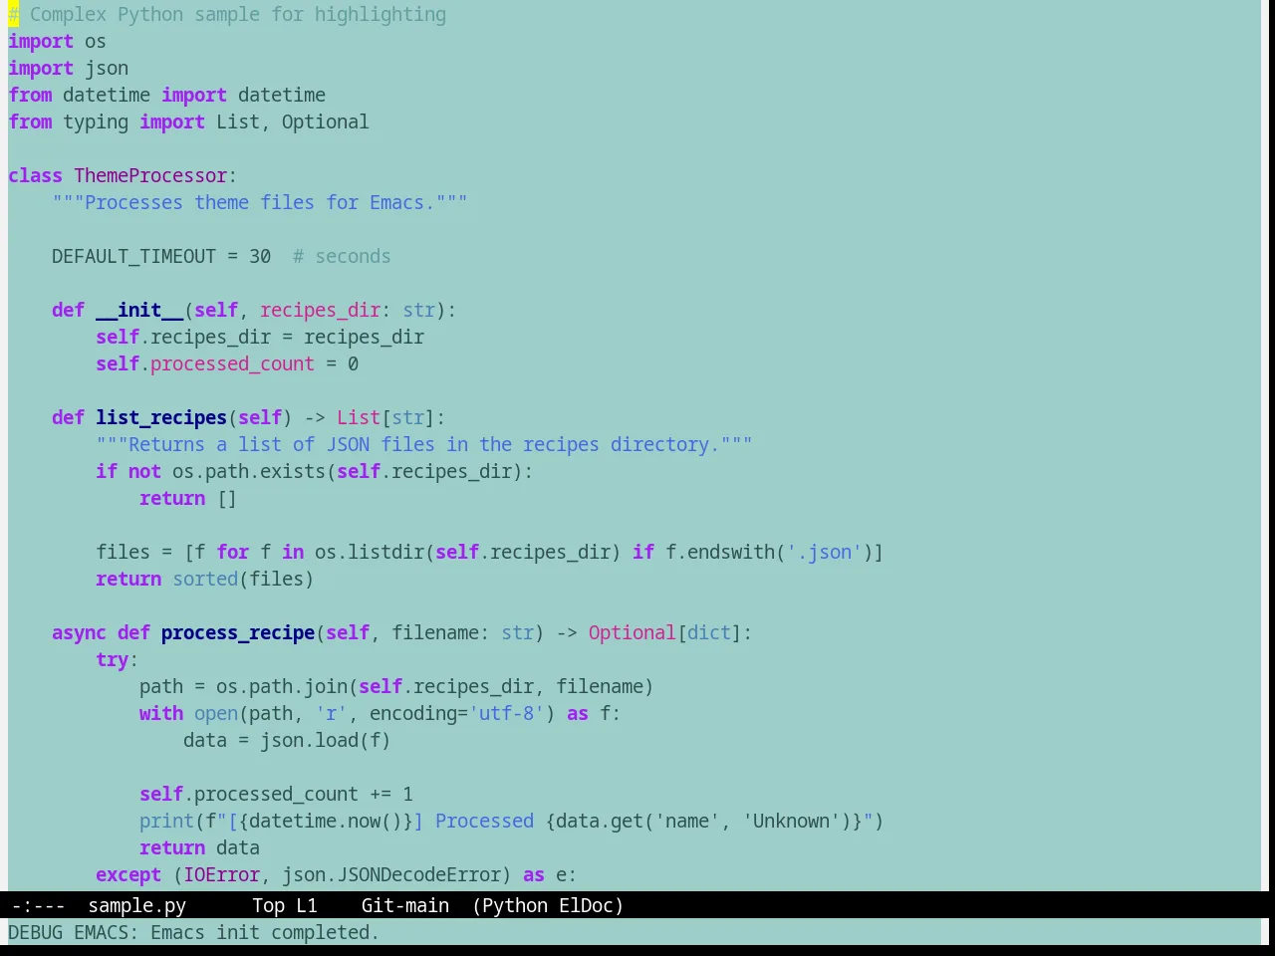Image resolution: width=1275 pixels, height=956 pixels.
Task: Click 'List, Optional' in typing import
Action: point(293,122)
